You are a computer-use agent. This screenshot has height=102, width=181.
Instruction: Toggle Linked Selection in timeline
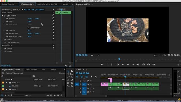click(87, 76)
